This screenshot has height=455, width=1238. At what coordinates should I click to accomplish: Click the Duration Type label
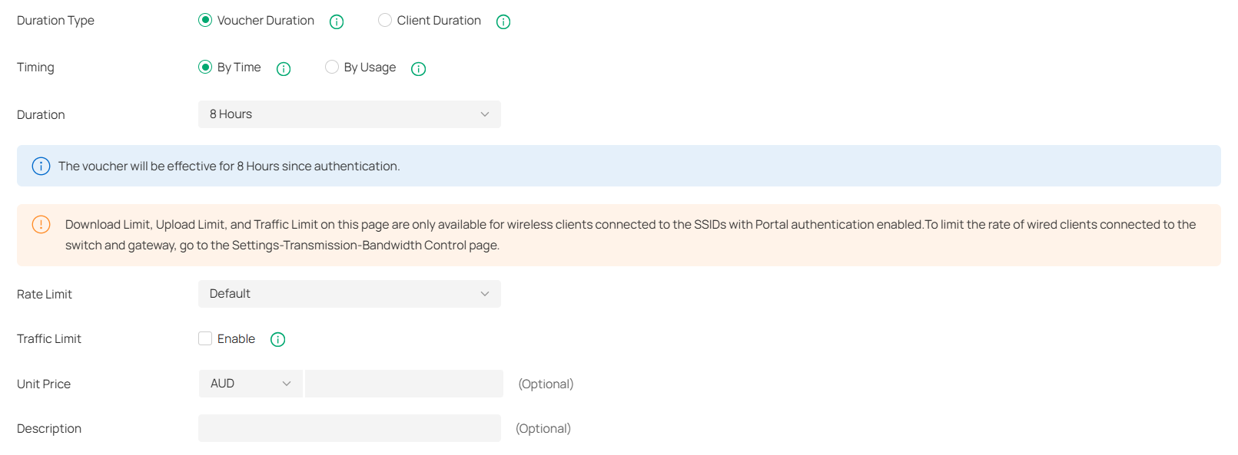[x=55, y=21]
